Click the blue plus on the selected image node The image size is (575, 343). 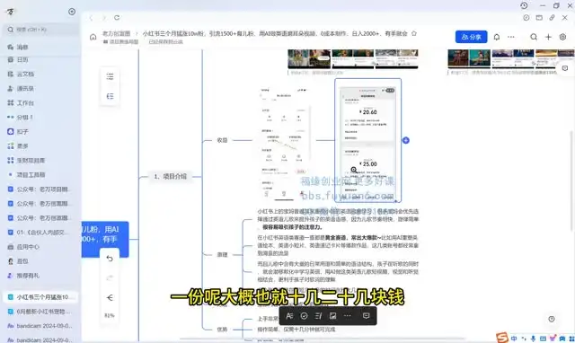click(x=406, y=140)
